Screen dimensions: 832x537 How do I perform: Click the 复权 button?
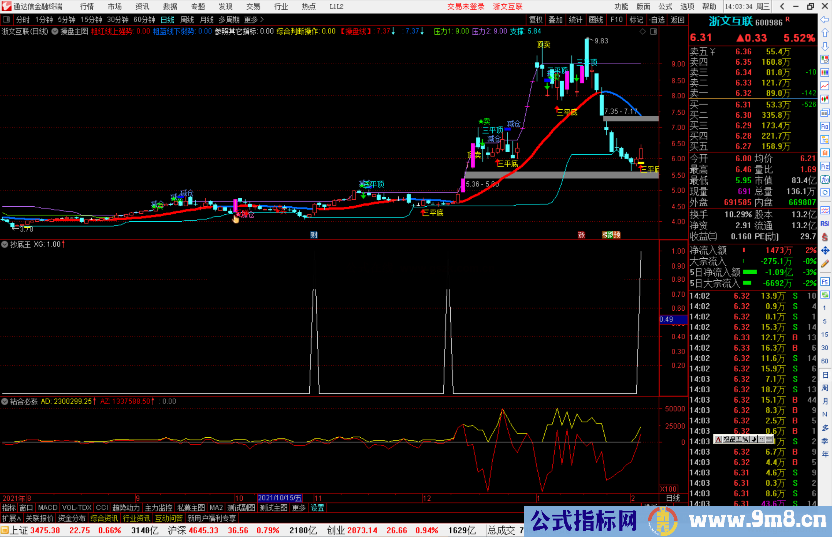pos(536,20)
